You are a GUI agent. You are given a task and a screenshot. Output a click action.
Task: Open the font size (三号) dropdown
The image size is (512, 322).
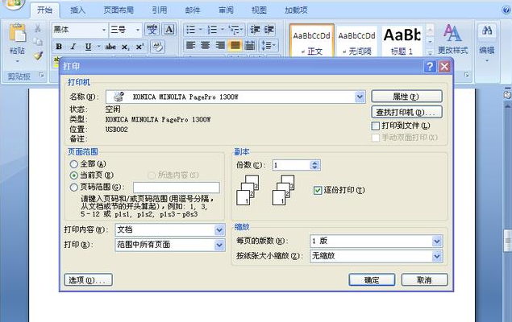click(x=138, y=30)
